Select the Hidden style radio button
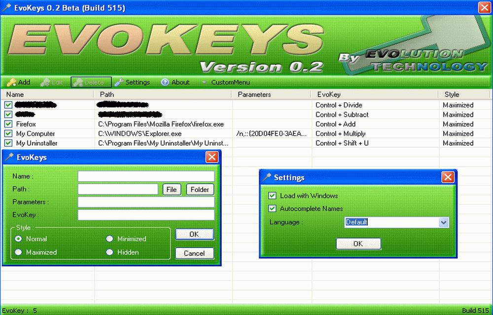Viewport: 493px width, 315px height. [x=109, y=252]
